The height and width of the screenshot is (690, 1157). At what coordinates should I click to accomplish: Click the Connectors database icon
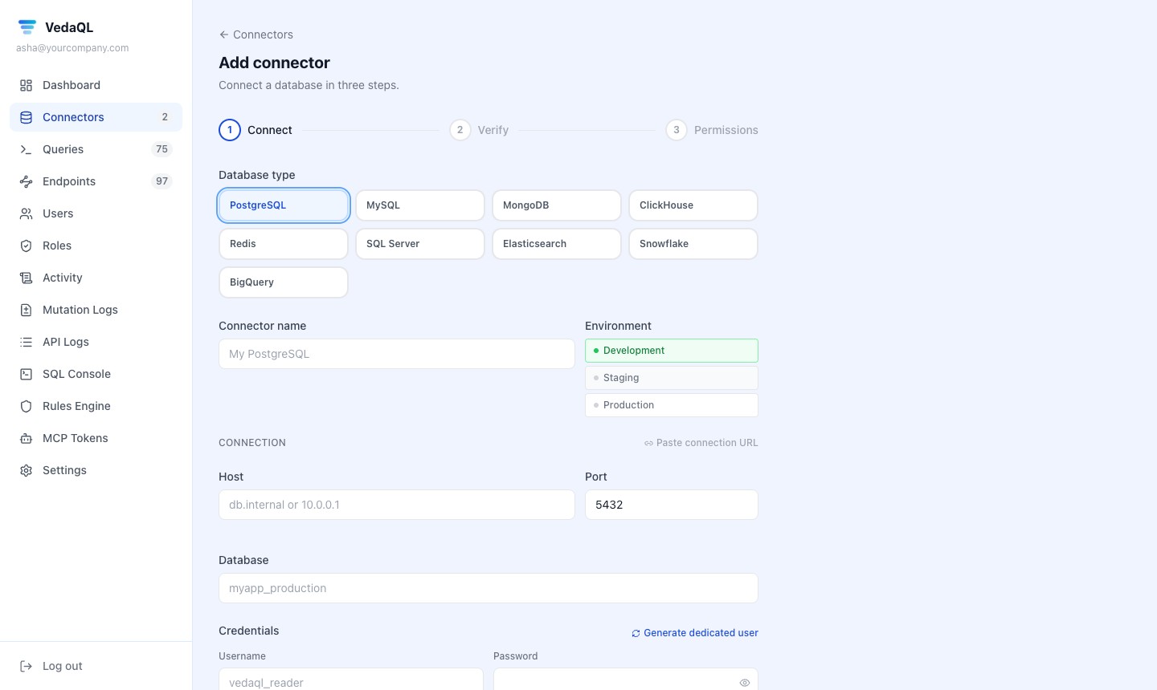[26, 117]
